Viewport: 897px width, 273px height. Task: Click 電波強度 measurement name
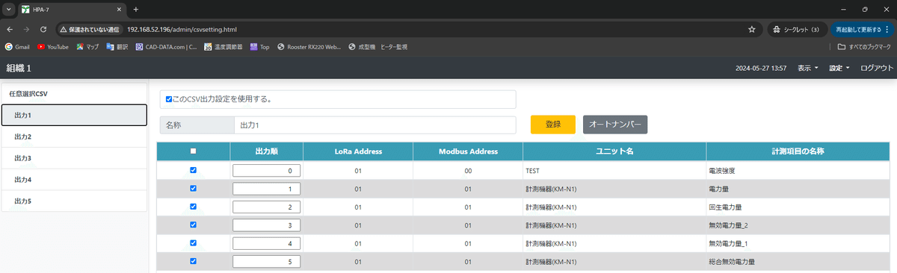[723, 170]
